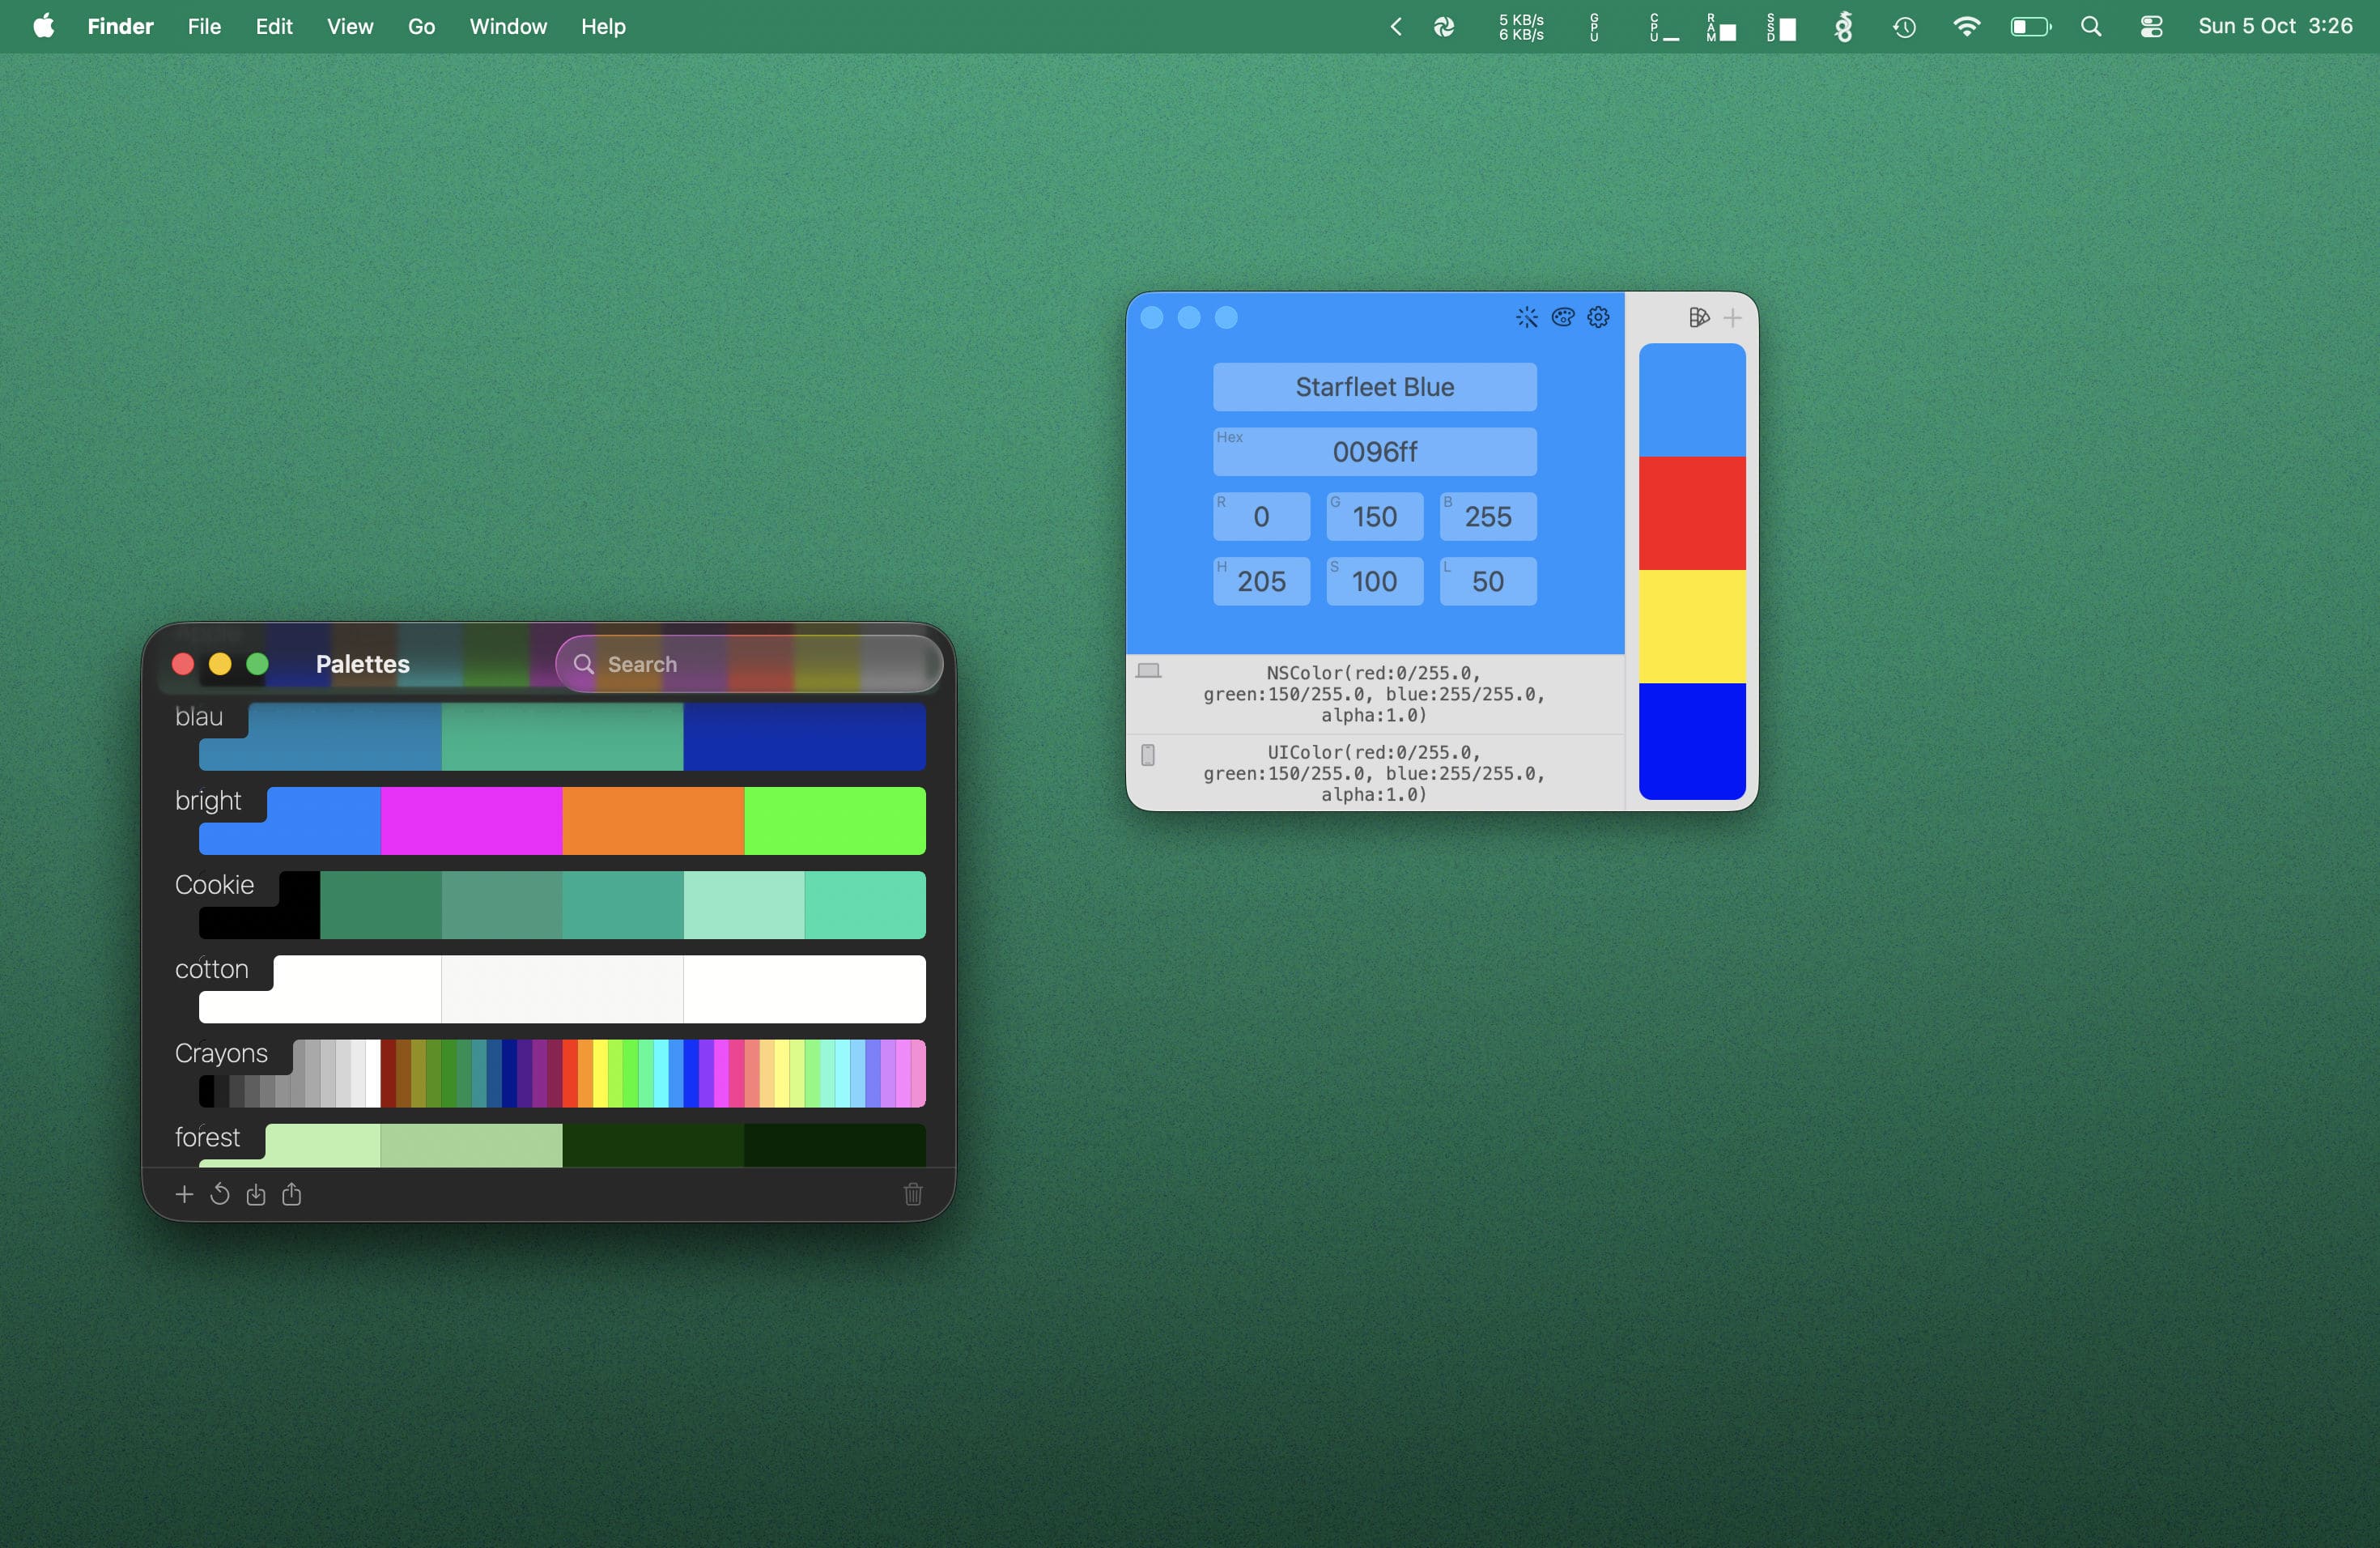Screen dimensions: 2380x1548
Task: Add color with the plus above the swatches
Action: pos(1732,318)
